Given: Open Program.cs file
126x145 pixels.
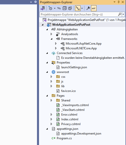Looking at the screenshot, I should (x=64, y=138).
